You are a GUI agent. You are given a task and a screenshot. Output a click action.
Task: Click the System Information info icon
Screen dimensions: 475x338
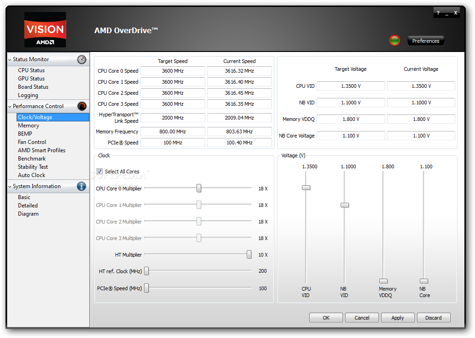point(81,186)
